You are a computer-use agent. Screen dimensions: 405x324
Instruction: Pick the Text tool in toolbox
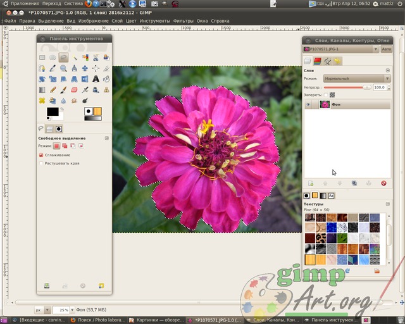click(96, 79)
